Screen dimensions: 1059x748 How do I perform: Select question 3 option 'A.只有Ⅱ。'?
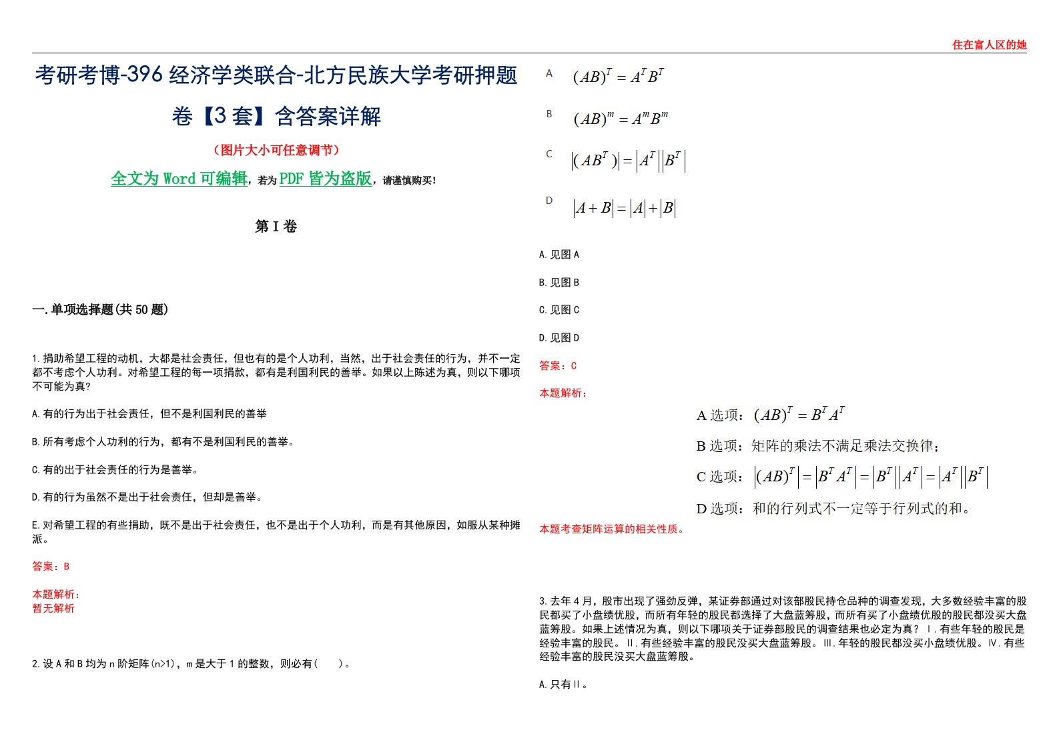[x=564, y=685]
